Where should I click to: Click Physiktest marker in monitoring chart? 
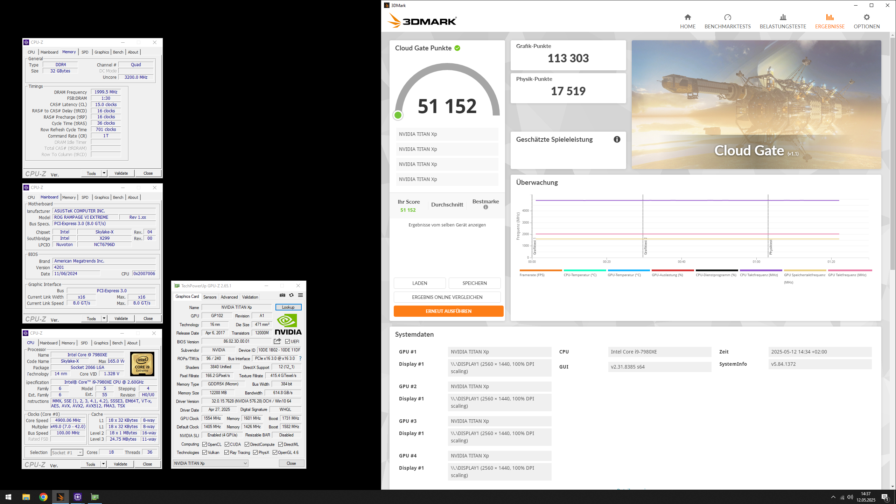tap(770, 247)
